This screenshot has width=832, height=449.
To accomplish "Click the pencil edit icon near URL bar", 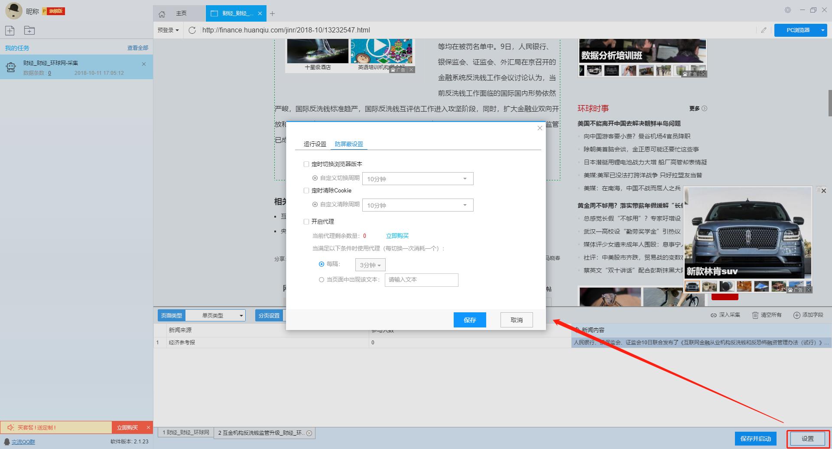I will click(x=764, y=30).
